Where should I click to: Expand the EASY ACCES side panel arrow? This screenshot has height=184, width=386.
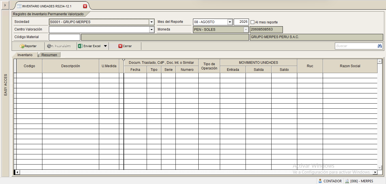5,5
